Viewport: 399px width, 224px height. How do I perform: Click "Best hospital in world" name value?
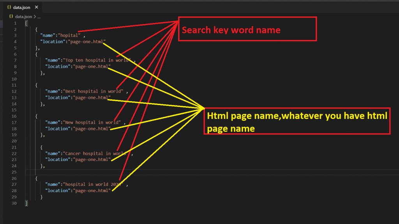93,91
